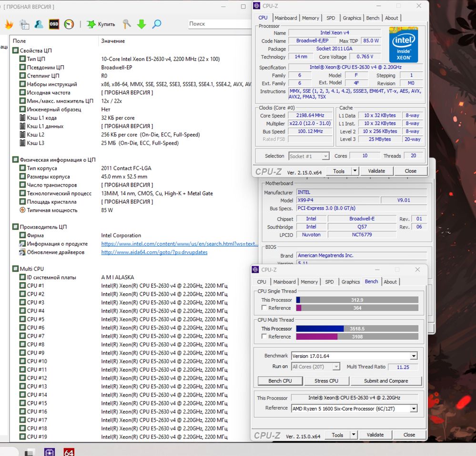The width and height of the screenshot is (476, 456).
Task: Click Close in top CPU-Z window
Action: pyautogui.click(x=410, y=171)
